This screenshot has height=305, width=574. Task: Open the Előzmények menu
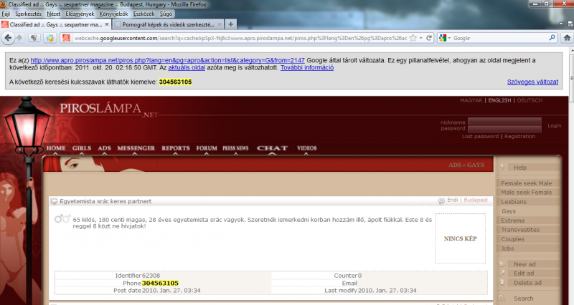pos(80,14)
